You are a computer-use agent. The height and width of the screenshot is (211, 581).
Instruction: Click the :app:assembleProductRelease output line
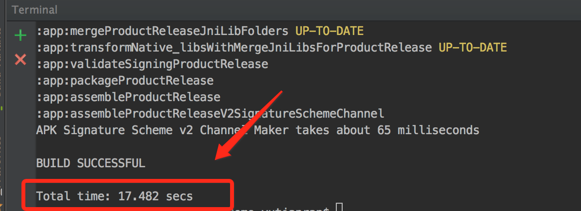click(x=128, y=97)
